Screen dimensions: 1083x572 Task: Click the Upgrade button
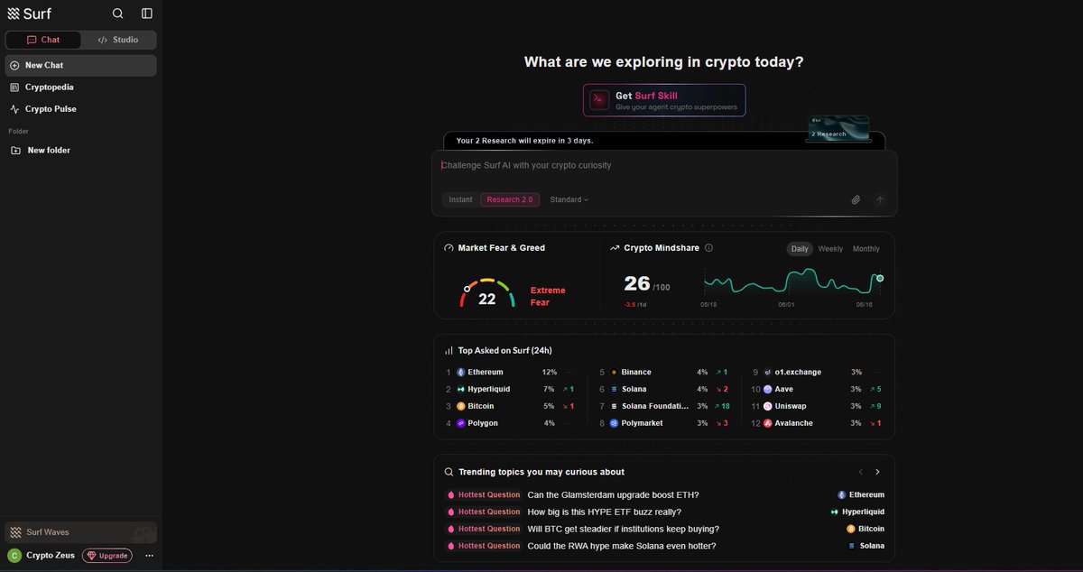107,556
